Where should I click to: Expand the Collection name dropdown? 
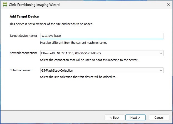102,70
